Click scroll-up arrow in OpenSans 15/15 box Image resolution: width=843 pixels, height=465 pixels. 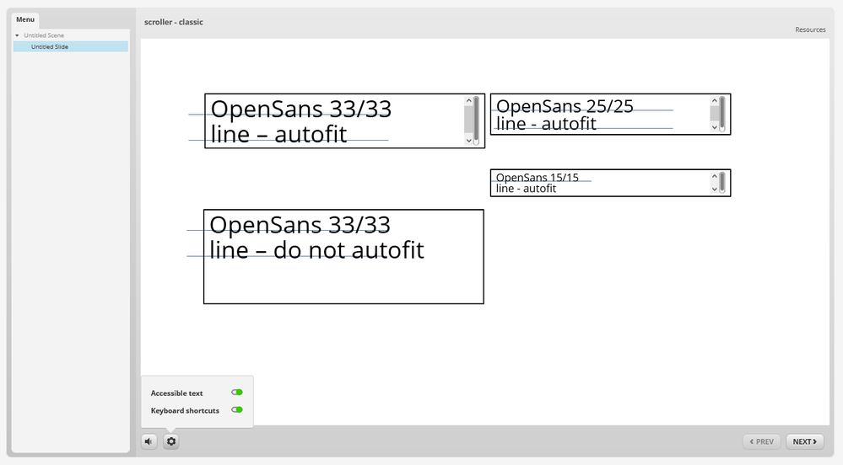(x=715, y=176)
